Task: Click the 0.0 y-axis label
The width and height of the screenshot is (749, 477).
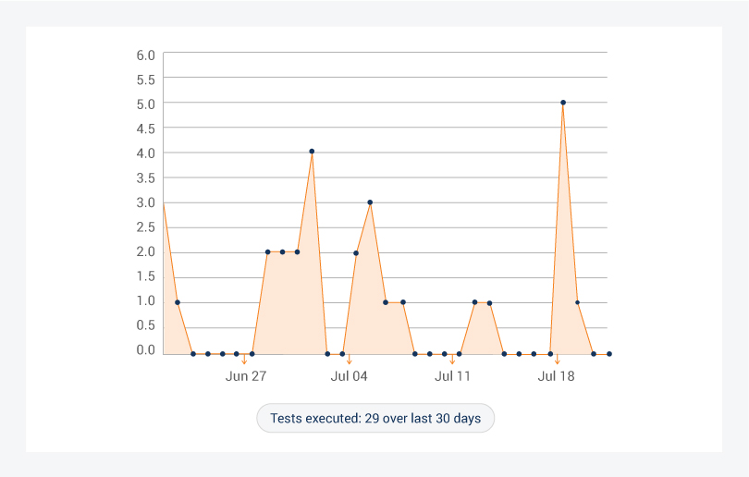Action: [x=146, y=350]
